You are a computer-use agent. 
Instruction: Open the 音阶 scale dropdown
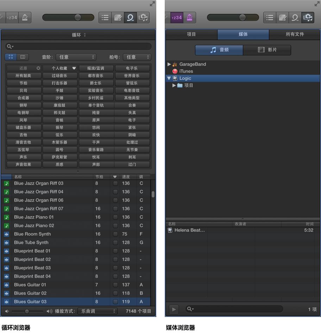tap(76, 57)
